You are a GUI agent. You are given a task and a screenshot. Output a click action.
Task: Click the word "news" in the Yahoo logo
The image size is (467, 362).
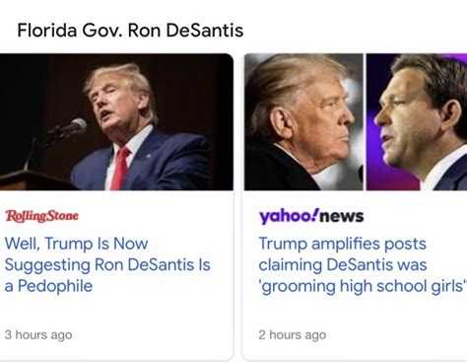click(x=342, y=217)
